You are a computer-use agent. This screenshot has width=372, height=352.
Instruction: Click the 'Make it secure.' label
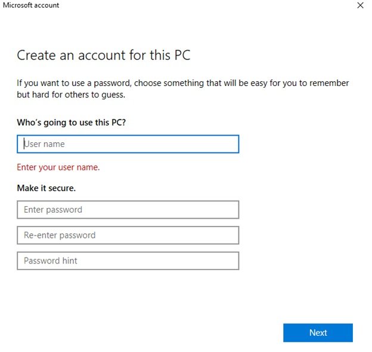(46, 188)
